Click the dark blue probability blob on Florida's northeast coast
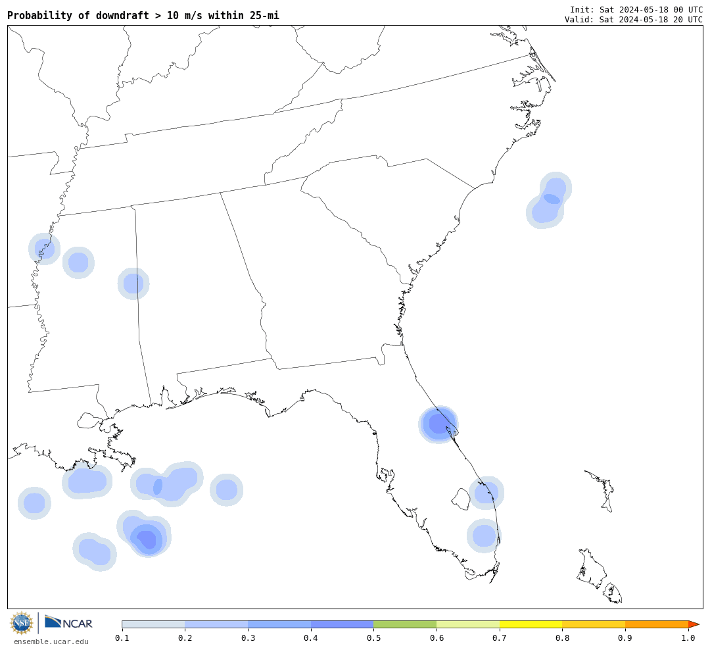The width and height of the screenshot is (710, 650). 438,424
